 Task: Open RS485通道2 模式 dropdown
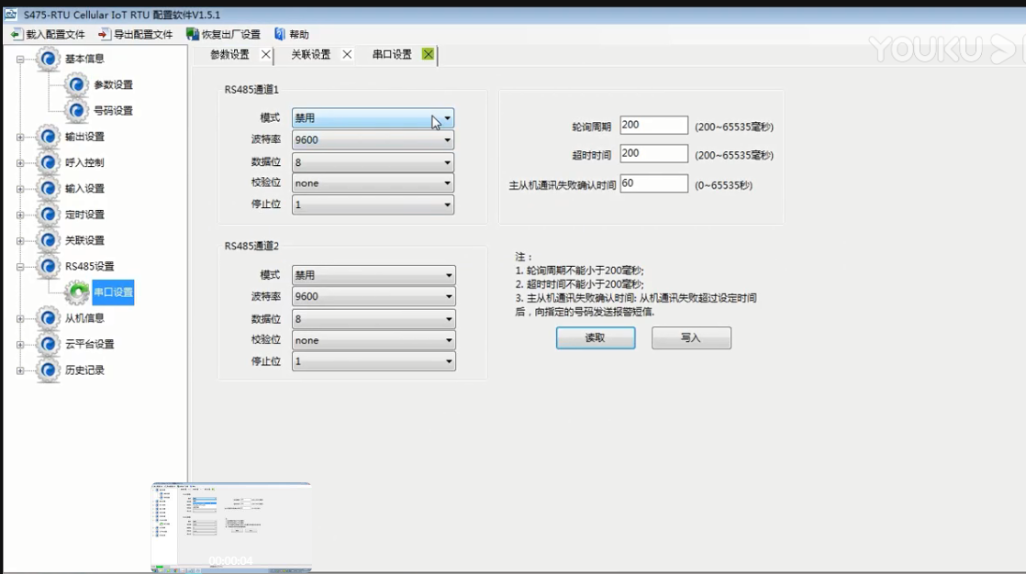click(448, 275)
